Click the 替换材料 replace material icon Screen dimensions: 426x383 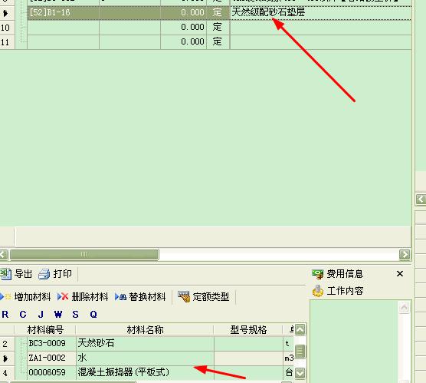[120, 297]
